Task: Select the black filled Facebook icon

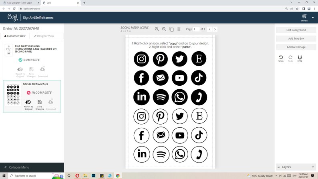Action: pyautogui.click(x=141, y=78)
